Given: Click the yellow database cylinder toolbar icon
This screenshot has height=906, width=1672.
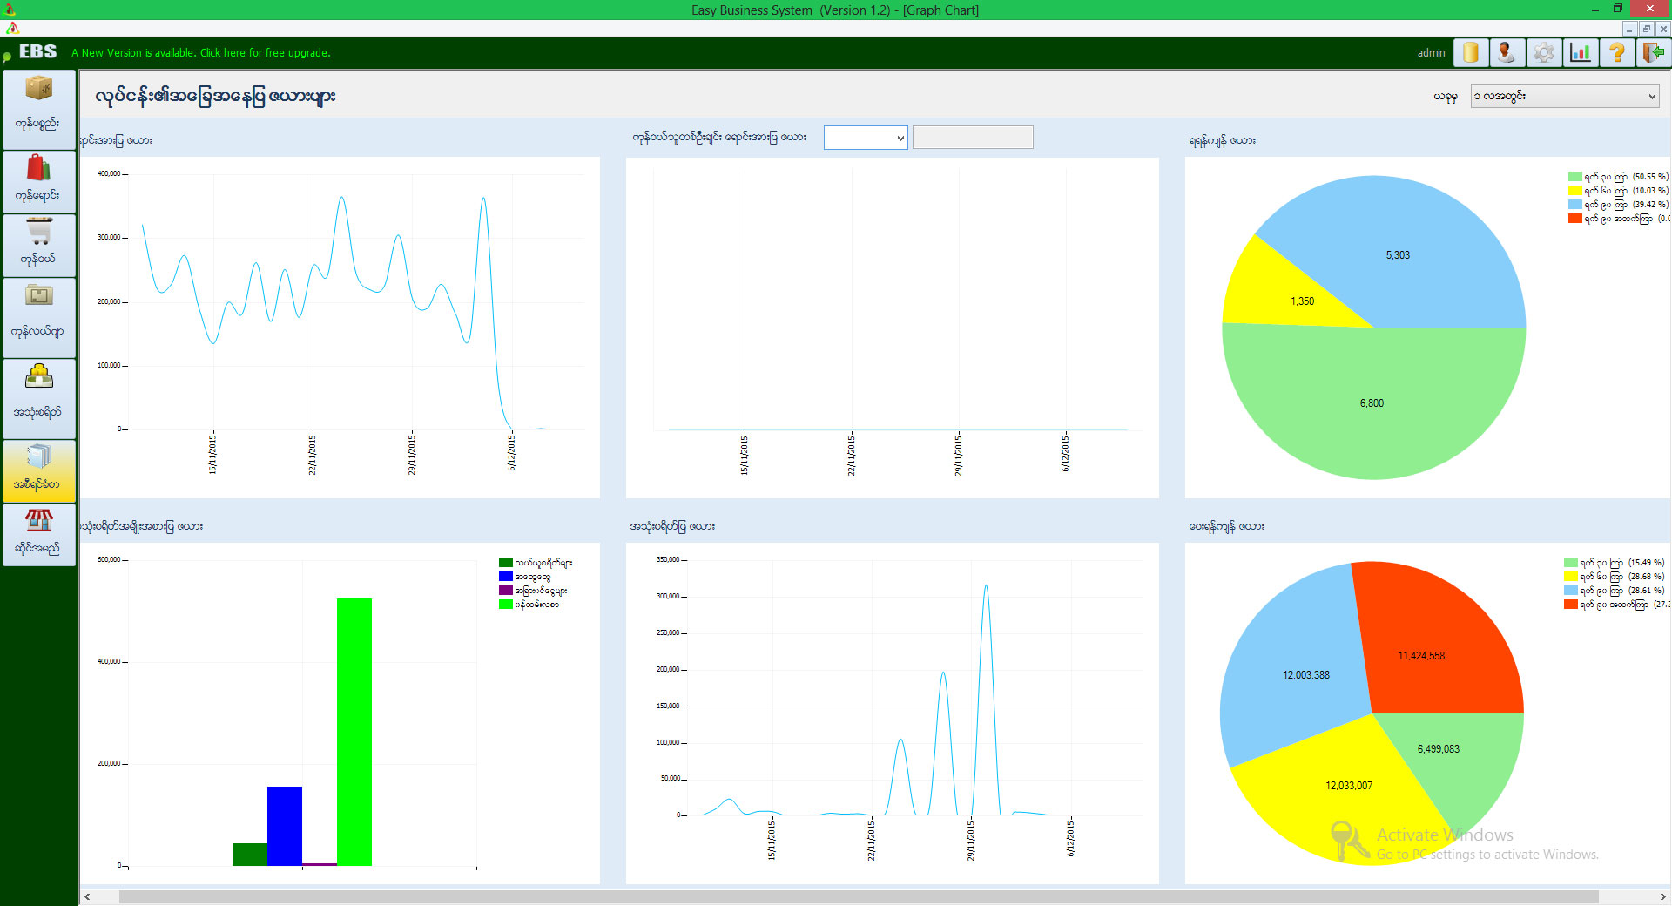Looking at the screenshot, I should [x=1471, y=53].
